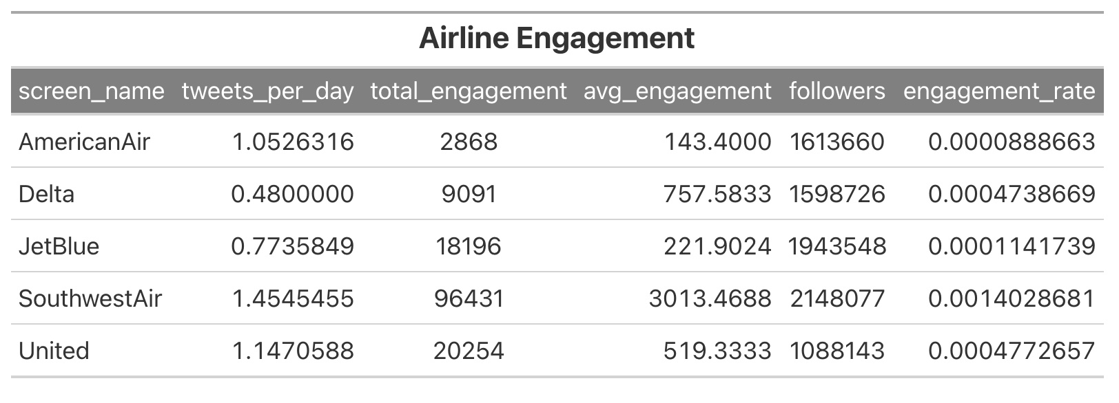
Task: Select the total_engagement column header
Action: (x=469, y=91)
